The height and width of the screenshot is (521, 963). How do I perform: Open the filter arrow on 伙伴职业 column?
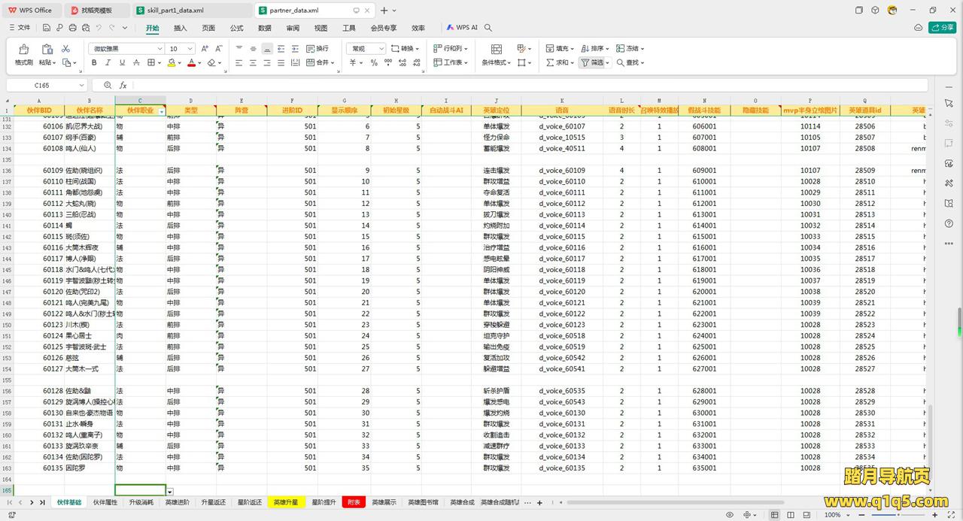161,111
